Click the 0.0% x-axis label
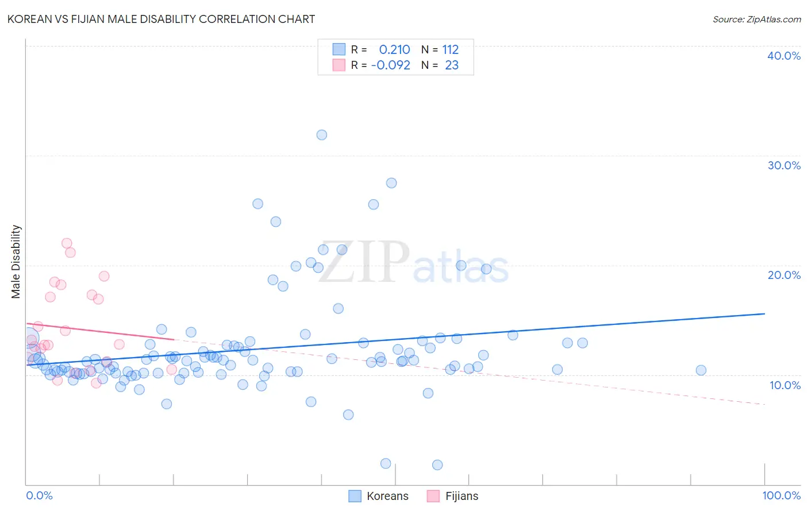Image resolution: width=808 pixels, height=512 pixels. (39, 495)
